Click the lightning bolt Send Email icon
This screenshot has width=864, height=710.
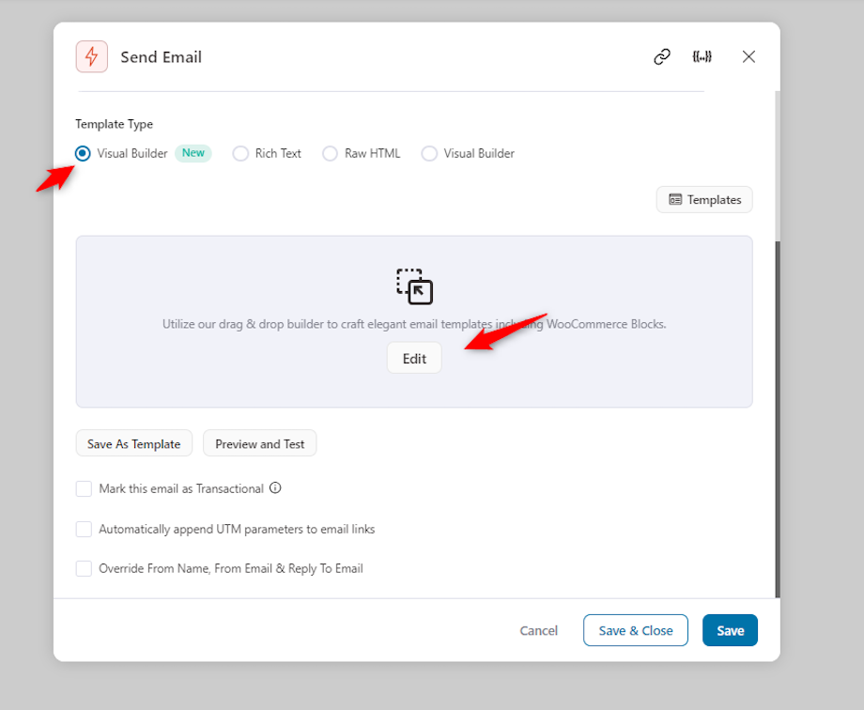tap(91, 56)
